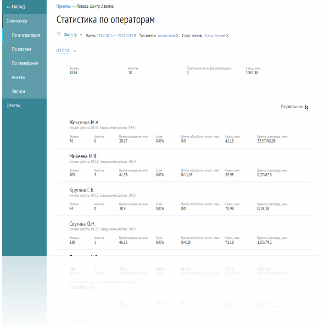
Task: Click the Автодозвон filter value
Action: pyautogui.click(x=167, y=36)
